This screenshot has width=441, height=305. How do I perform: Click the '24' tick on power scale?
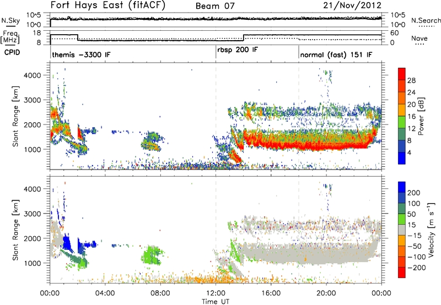(x=411, y=92)
